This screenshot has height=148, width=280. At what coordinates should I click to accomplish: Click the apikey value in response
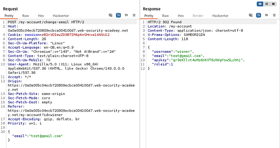tap(207, 60)
